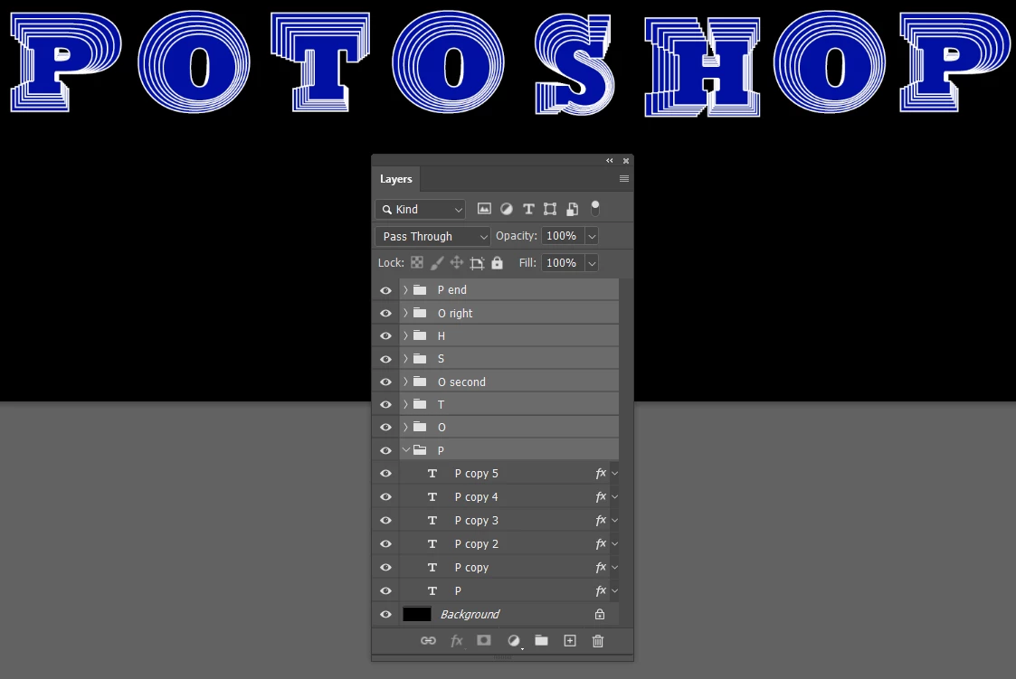Expand the O right group
The image size is (1016, 679).
405,314
